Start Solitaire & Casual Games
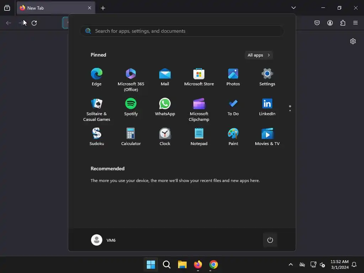Viewport: 364px width, 273px height. point(97,109)
